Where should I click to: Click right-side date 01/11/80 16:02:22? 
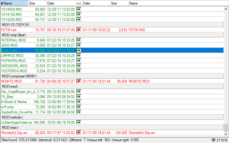coord(96,30)
